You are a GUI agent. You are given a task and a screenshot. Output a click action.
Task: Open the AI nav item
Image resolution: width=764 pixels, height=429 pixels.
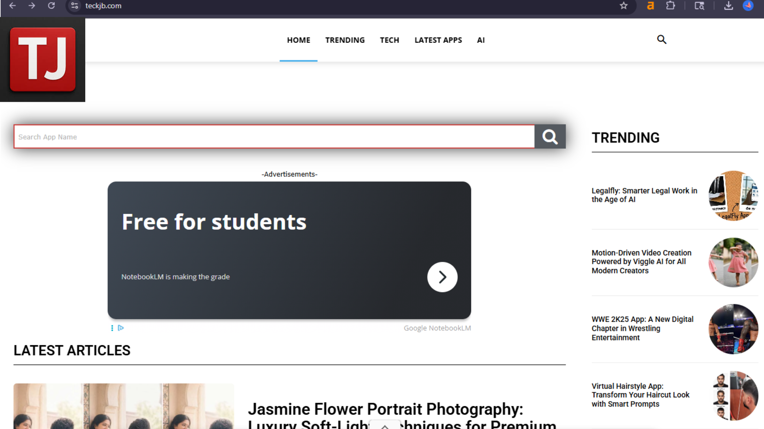tap(481, 40)
